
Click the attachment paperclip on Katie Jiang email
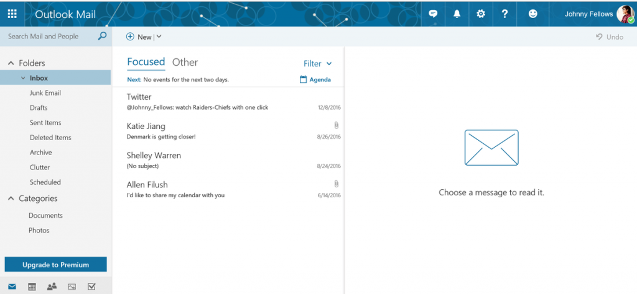(x=337, y=125)
